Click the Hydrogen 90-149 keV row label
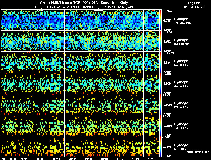 (x=182, y=42)
